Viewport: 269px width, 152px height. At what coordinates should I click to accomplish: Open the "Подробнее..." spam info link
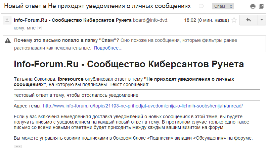108,48
